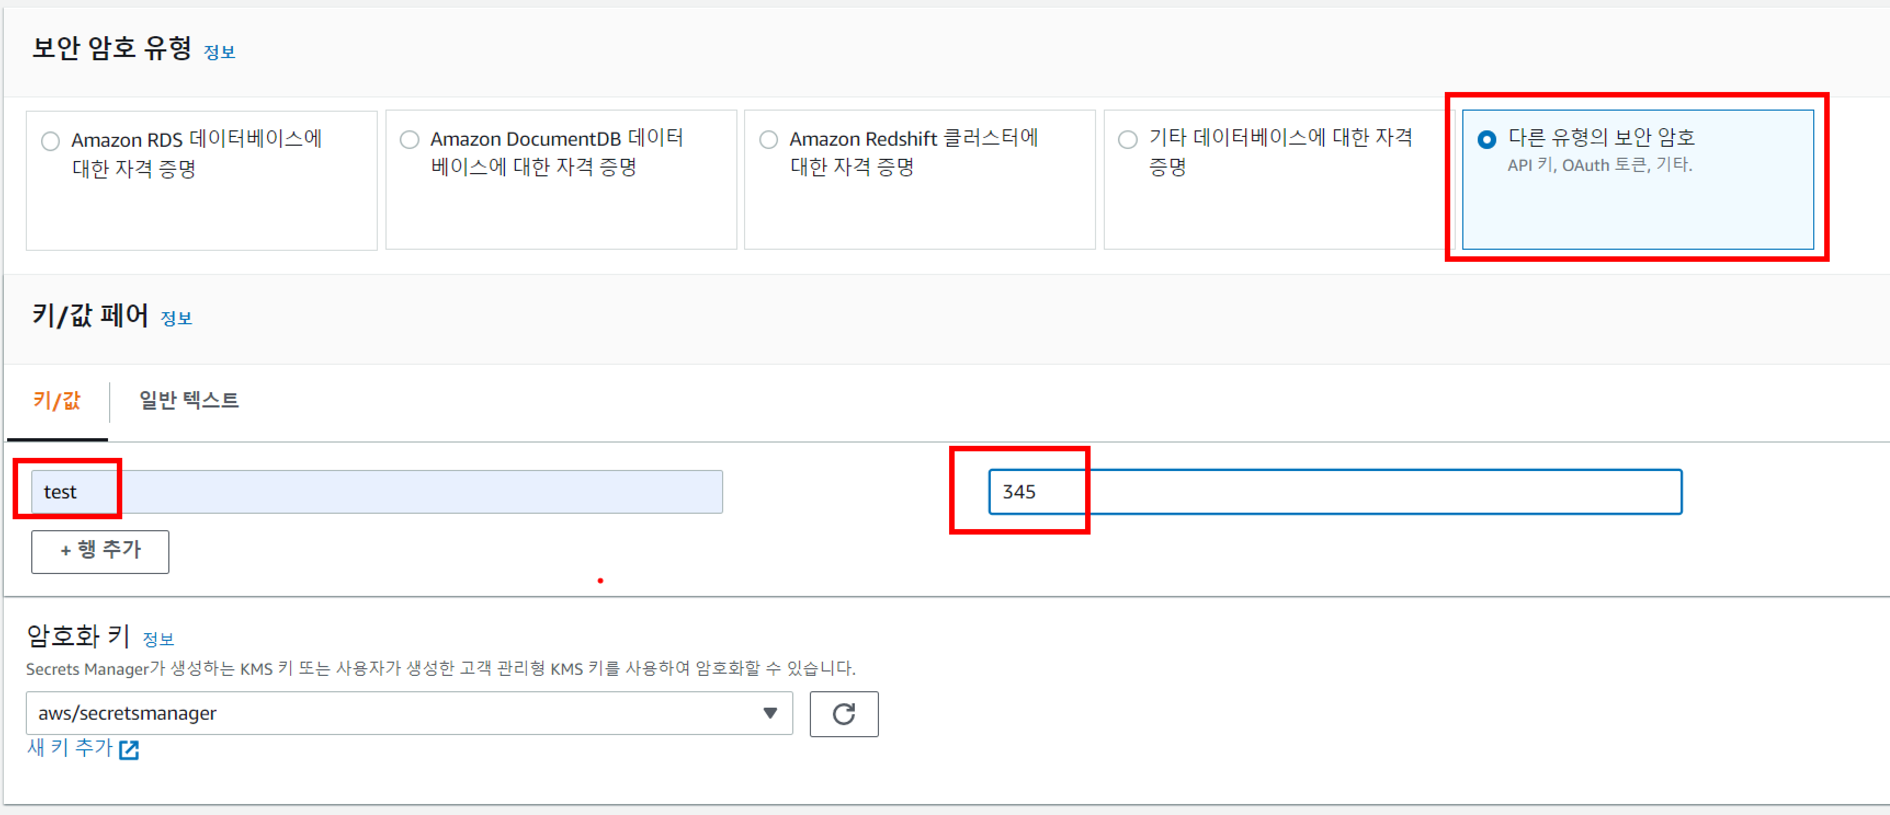Click the + 행 추가 button

tap(100, 551)
